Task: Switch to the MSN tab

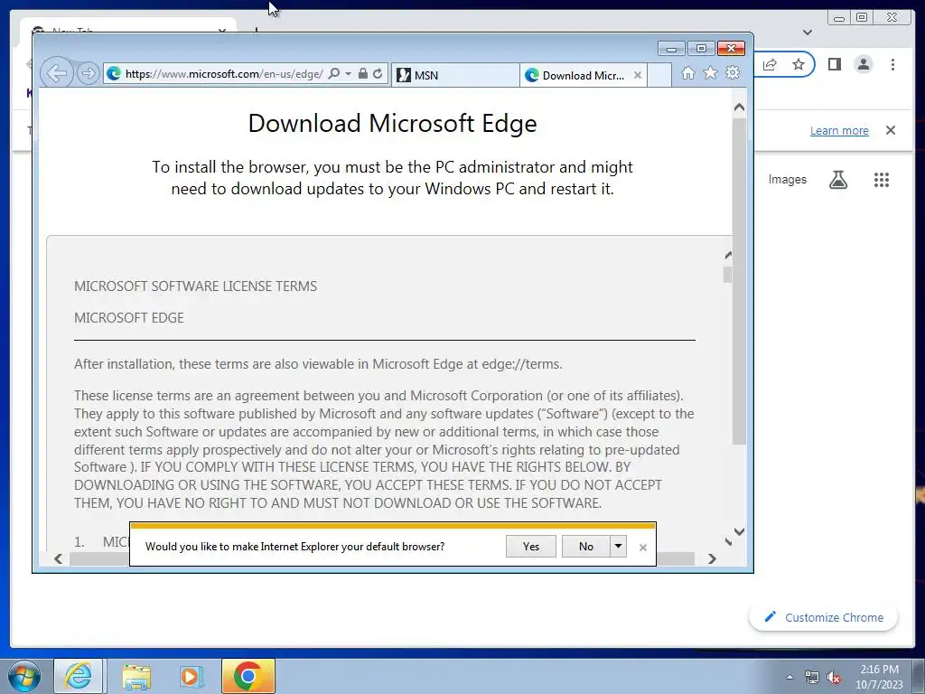Action: tap(455, 75)
